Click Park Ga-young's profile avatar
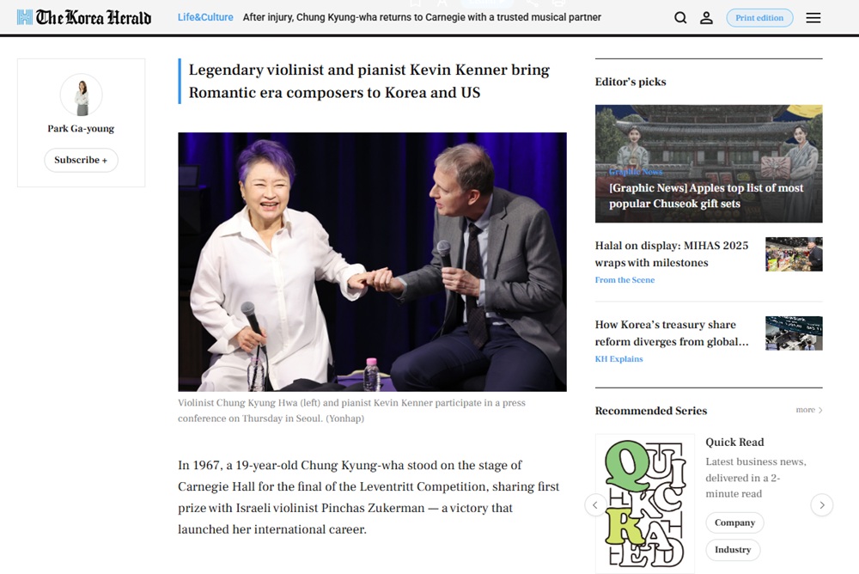Image resolution: width=859 pixels, height=574 pixels. tap(81, 95)
